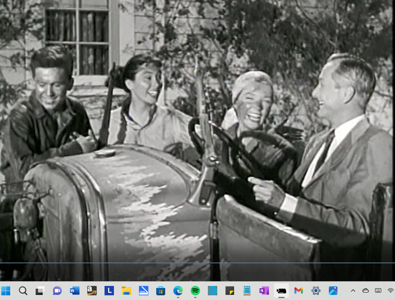Open the OneDrive cloud tray icon
395x300 pixels.
[366, 291]
